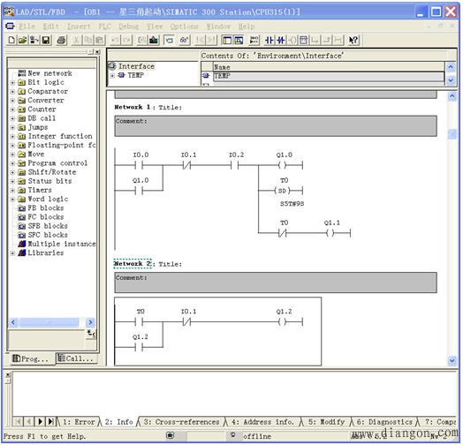The height and width of the screenshot is (445, 463).
Task: Click the Network 1 comment field
Action: tap(276, 126)
